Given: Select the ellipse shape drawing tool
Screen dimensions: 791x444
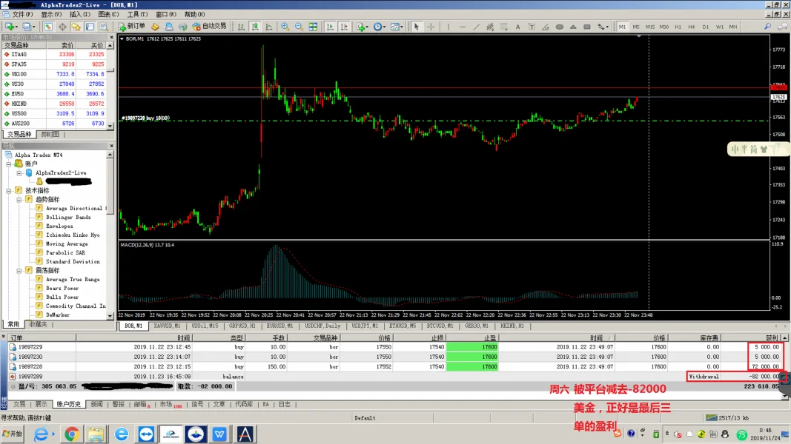Looking at the screenshot, I should 559,27.
